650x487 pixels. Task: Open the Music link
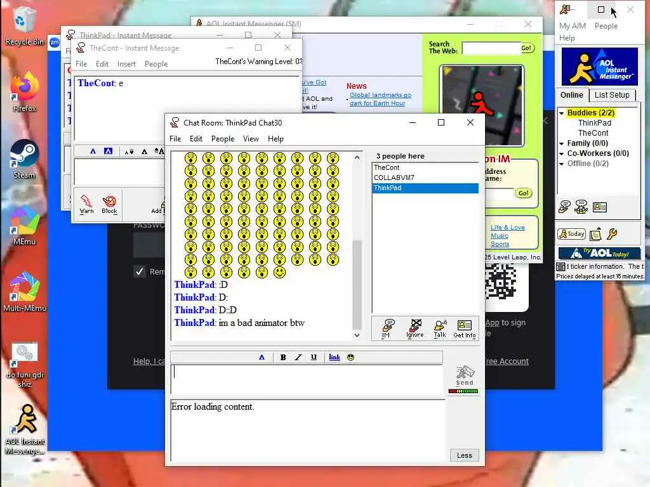pos(499,236)
